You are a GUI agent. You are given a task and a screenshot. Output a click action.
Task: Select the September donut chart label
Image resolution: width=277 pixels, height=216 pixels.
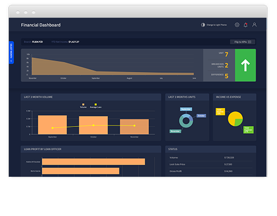pyautogui.click(x=186, y=109)
